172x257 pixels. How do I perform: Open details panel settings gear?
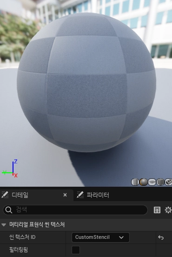pos(168,210)
